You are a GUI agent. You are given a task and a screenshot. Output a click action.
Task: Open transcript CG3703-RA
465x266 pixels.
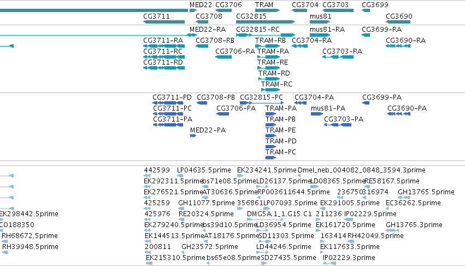coord(342,51)
